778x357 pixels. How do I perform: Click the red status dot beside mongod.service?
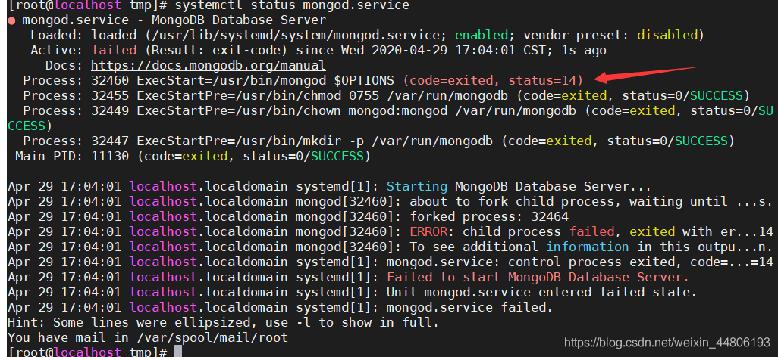[11, 20]
